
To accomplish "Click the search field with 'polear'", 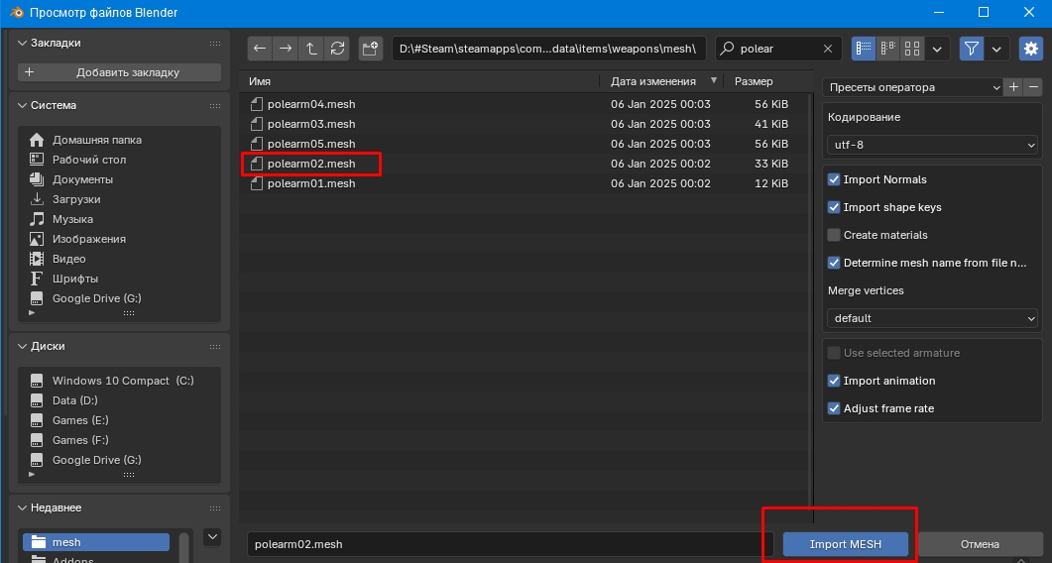I will [x=777, y=49].
